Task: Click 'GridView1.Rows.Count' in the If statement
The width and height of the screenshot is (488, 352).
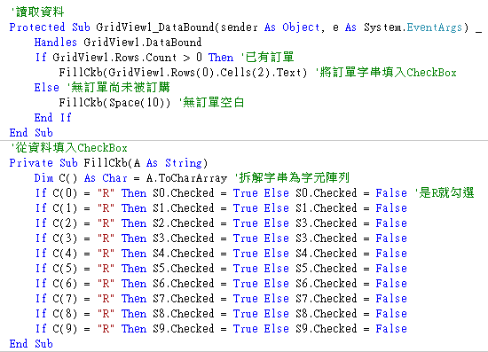Action: tap(114, 58)
